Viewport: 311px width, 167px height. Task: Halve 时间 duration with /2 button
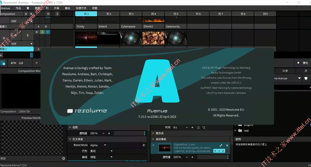198,127
